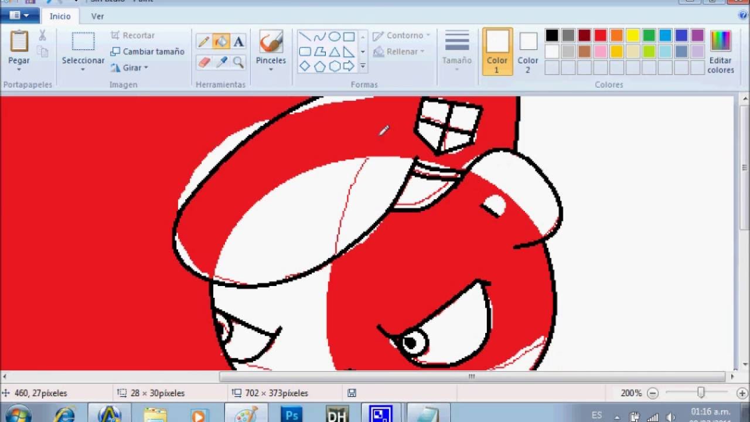Click the volume tray icon
750x422 pixels.
click(x=671, y=417)
